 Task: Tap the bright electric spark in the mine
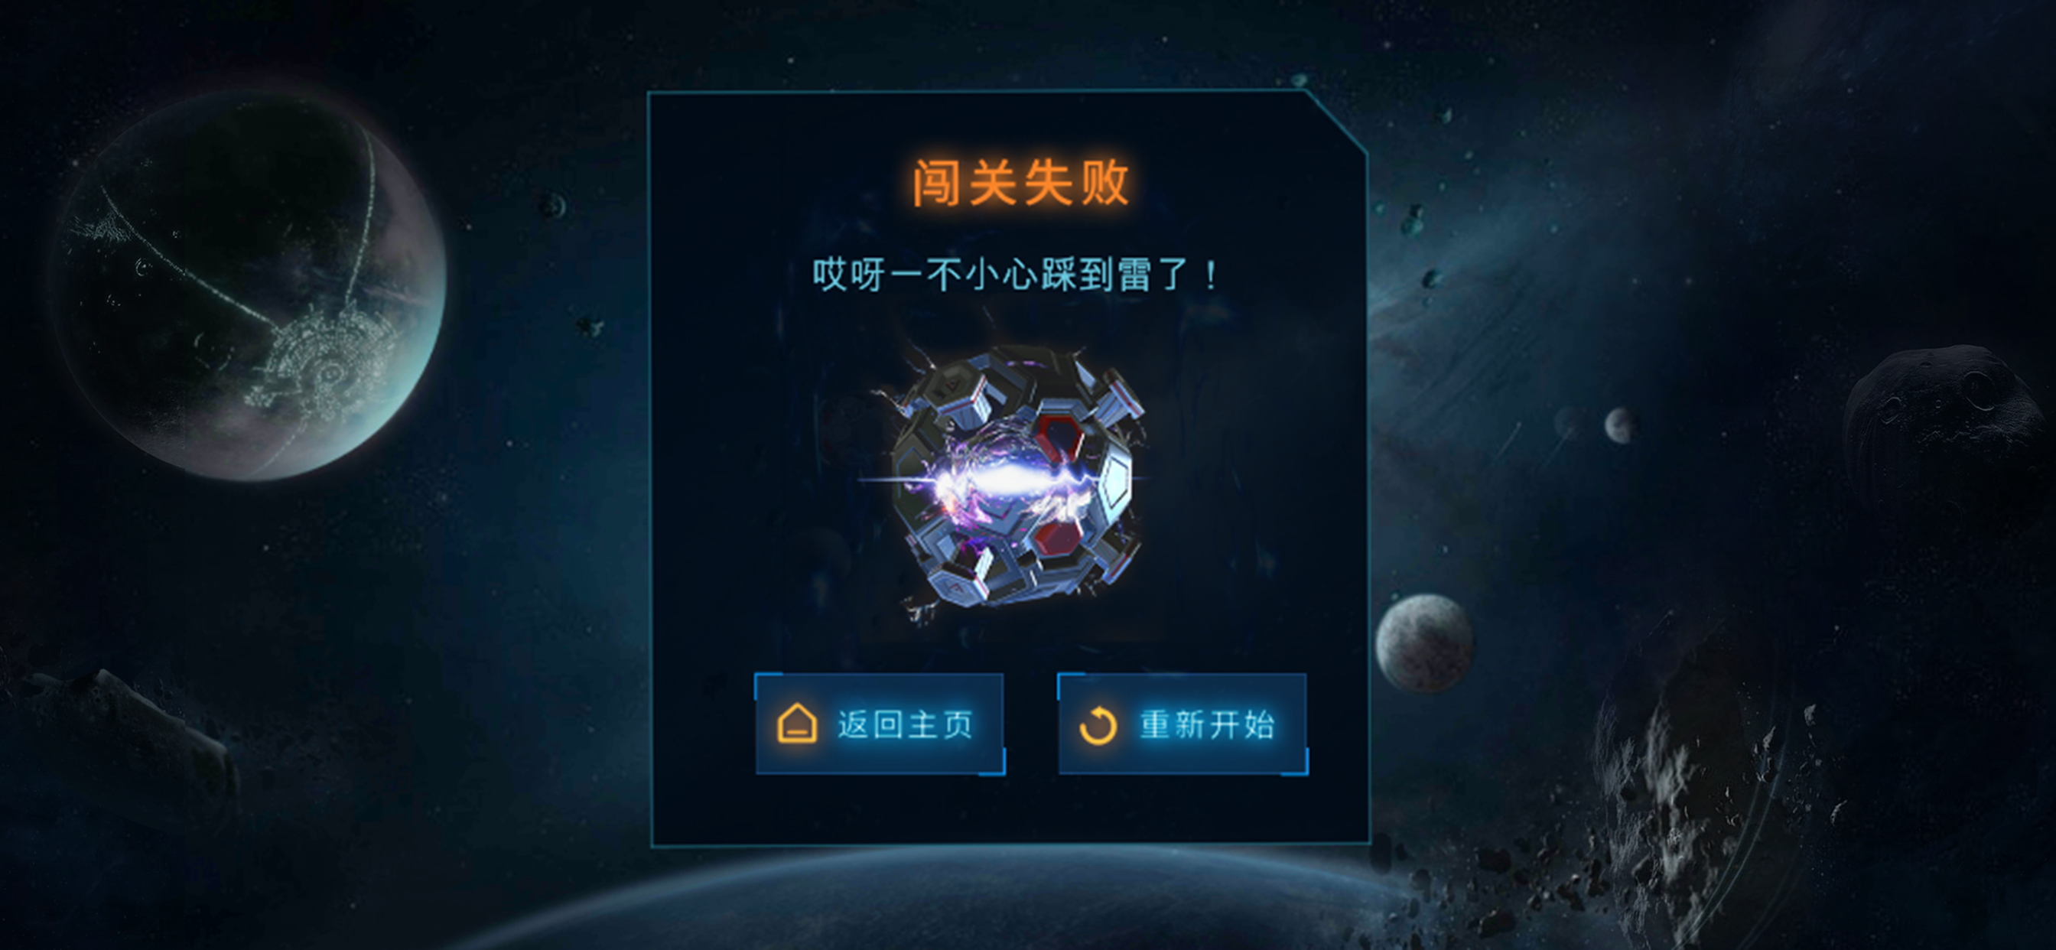coord(1002,480)
